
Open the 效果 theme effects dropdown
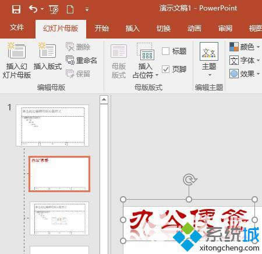tap(245, 74)
